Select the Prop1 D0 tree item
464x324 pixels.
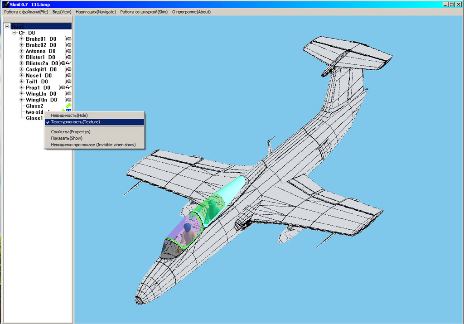click(x=38, y=88)
